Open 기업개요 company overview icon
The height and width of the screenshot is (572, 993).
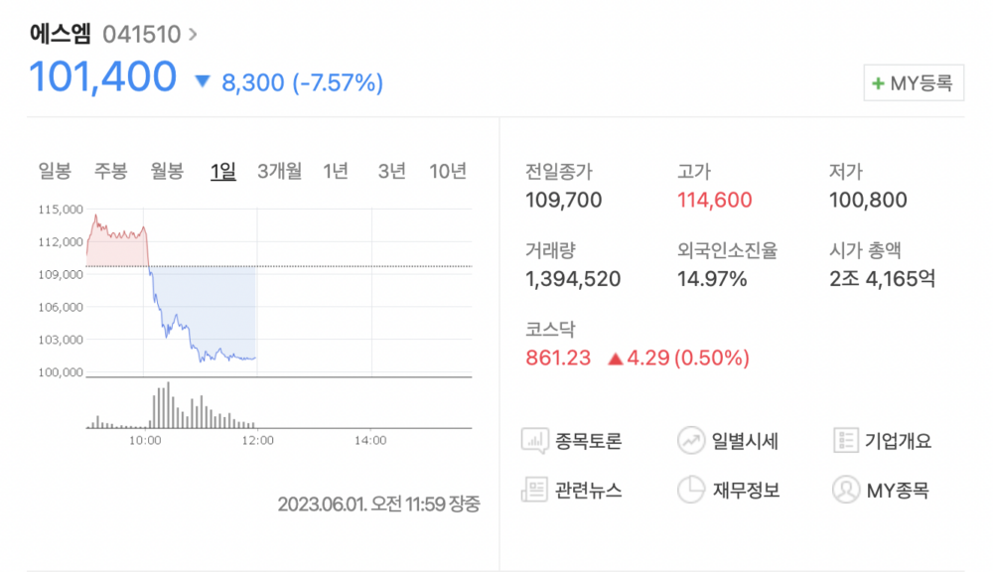[x=846, y=441]
